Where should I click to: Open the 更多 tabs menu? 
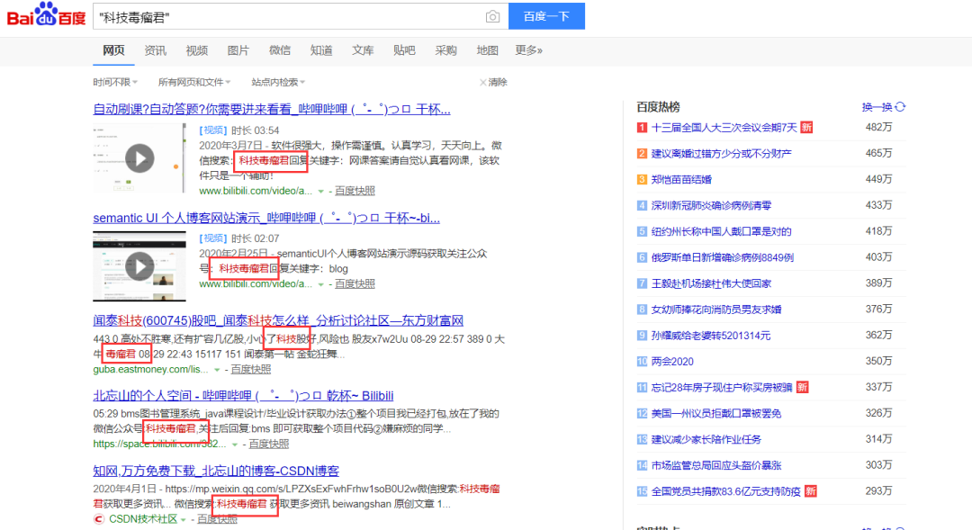tap(529, 50)
